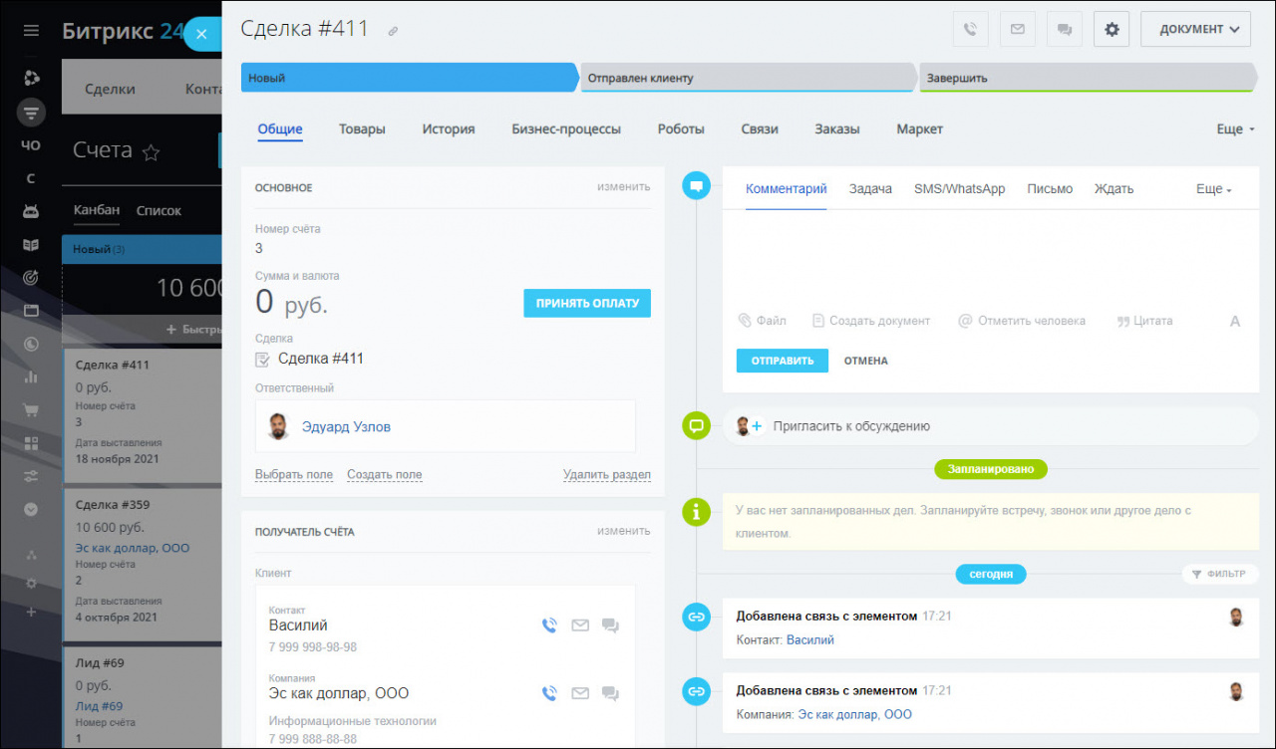Screen dimensions: 1276x749
Task: Select the Задача tab in timeline
Action: (870, 189)
